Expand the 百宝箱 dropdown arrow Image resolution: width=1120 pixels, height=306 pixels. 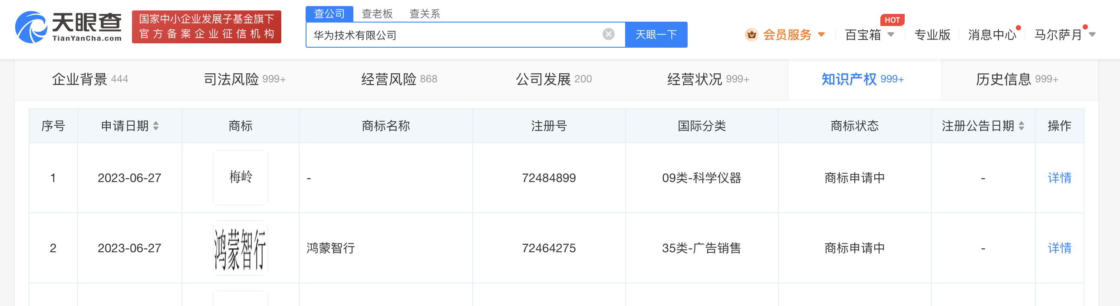click(891, 34)
